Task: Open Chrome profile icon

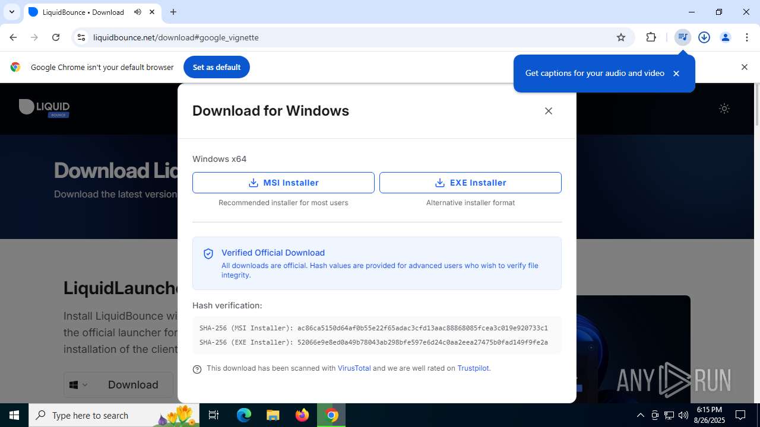Action: 726,37
